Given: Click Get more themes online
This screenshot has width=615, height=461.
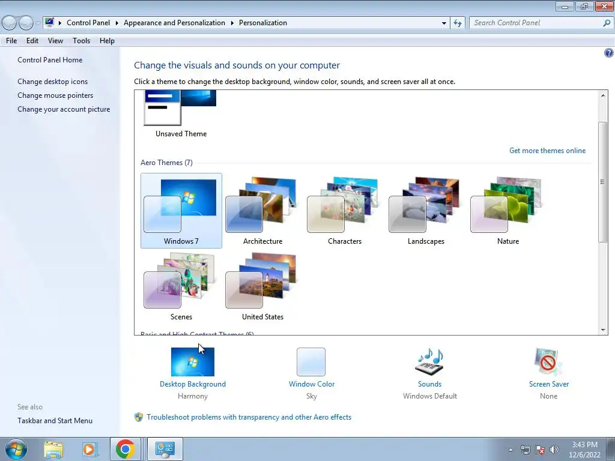Looking at the screenshot, I should (x=547, y=151).
